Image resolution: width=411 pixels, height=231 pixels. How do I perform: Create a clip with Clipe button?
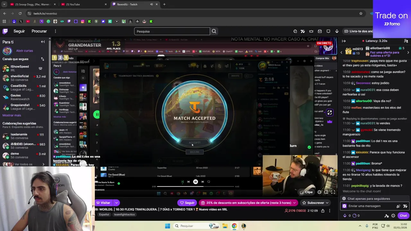point(306,192)
